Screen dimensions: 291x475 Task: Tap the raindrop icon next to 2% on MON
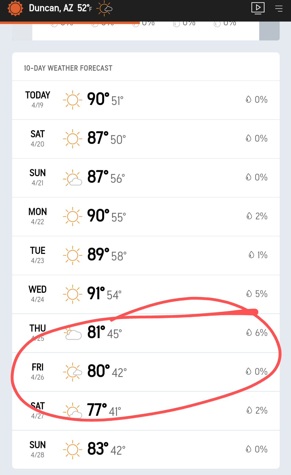pyautogui.click(x=249, y=216)
